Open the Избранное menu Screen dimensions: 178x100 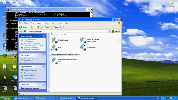tap(39, 23)
